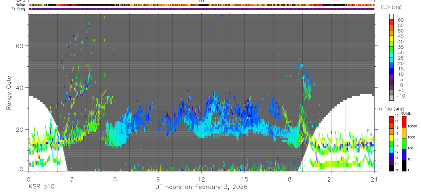Click the '151' CPID value at top

(202, 1)
